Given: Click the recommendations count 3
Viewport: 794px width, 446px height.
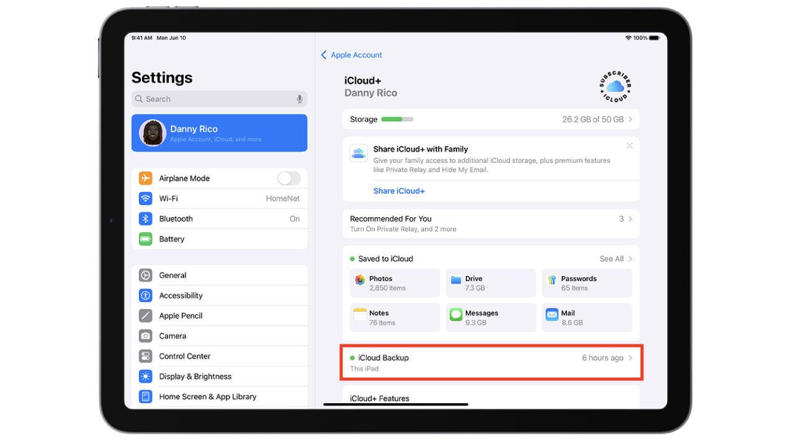Looking at the screenshot, I should (622, 219).
